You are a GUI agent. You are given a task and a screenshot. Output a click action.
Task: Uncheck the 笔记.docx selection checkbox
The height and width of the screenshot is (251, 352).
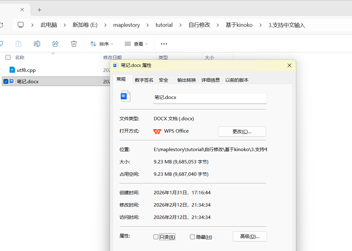(6, 81)
